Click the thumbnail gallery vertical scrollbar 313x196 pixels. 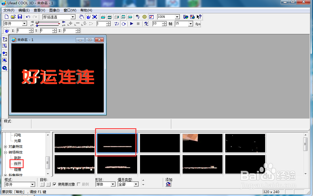[x=306, y=154]
